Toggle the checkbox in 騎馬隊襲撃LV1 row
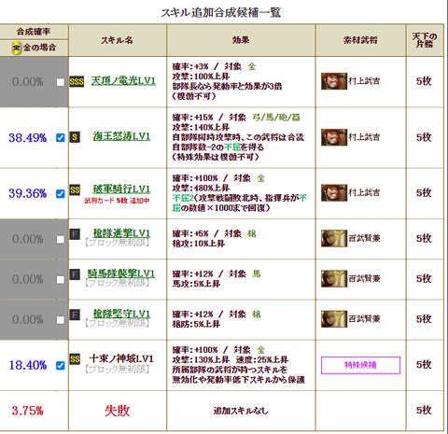 point(61,280)
